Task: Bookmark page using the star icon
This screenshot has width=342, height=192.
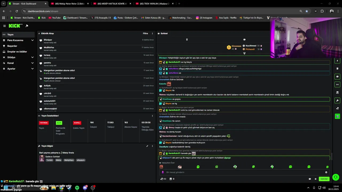Action: tap(306, 11)
